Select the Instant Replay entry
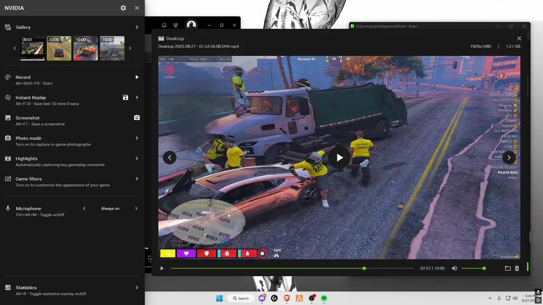Viewport: 543px width, 305px height. click(72, 100)
